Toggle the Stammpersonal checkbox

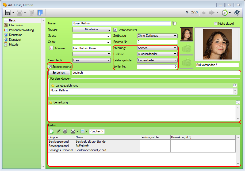[x=50, y=66]
